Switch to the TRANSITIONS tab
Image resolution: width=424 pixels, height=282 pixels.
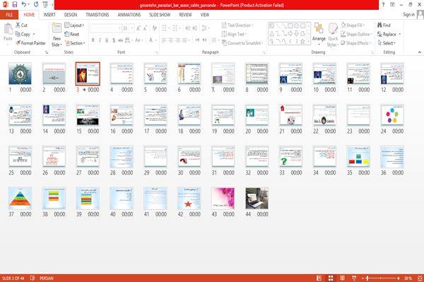click(x=98, y=15)
